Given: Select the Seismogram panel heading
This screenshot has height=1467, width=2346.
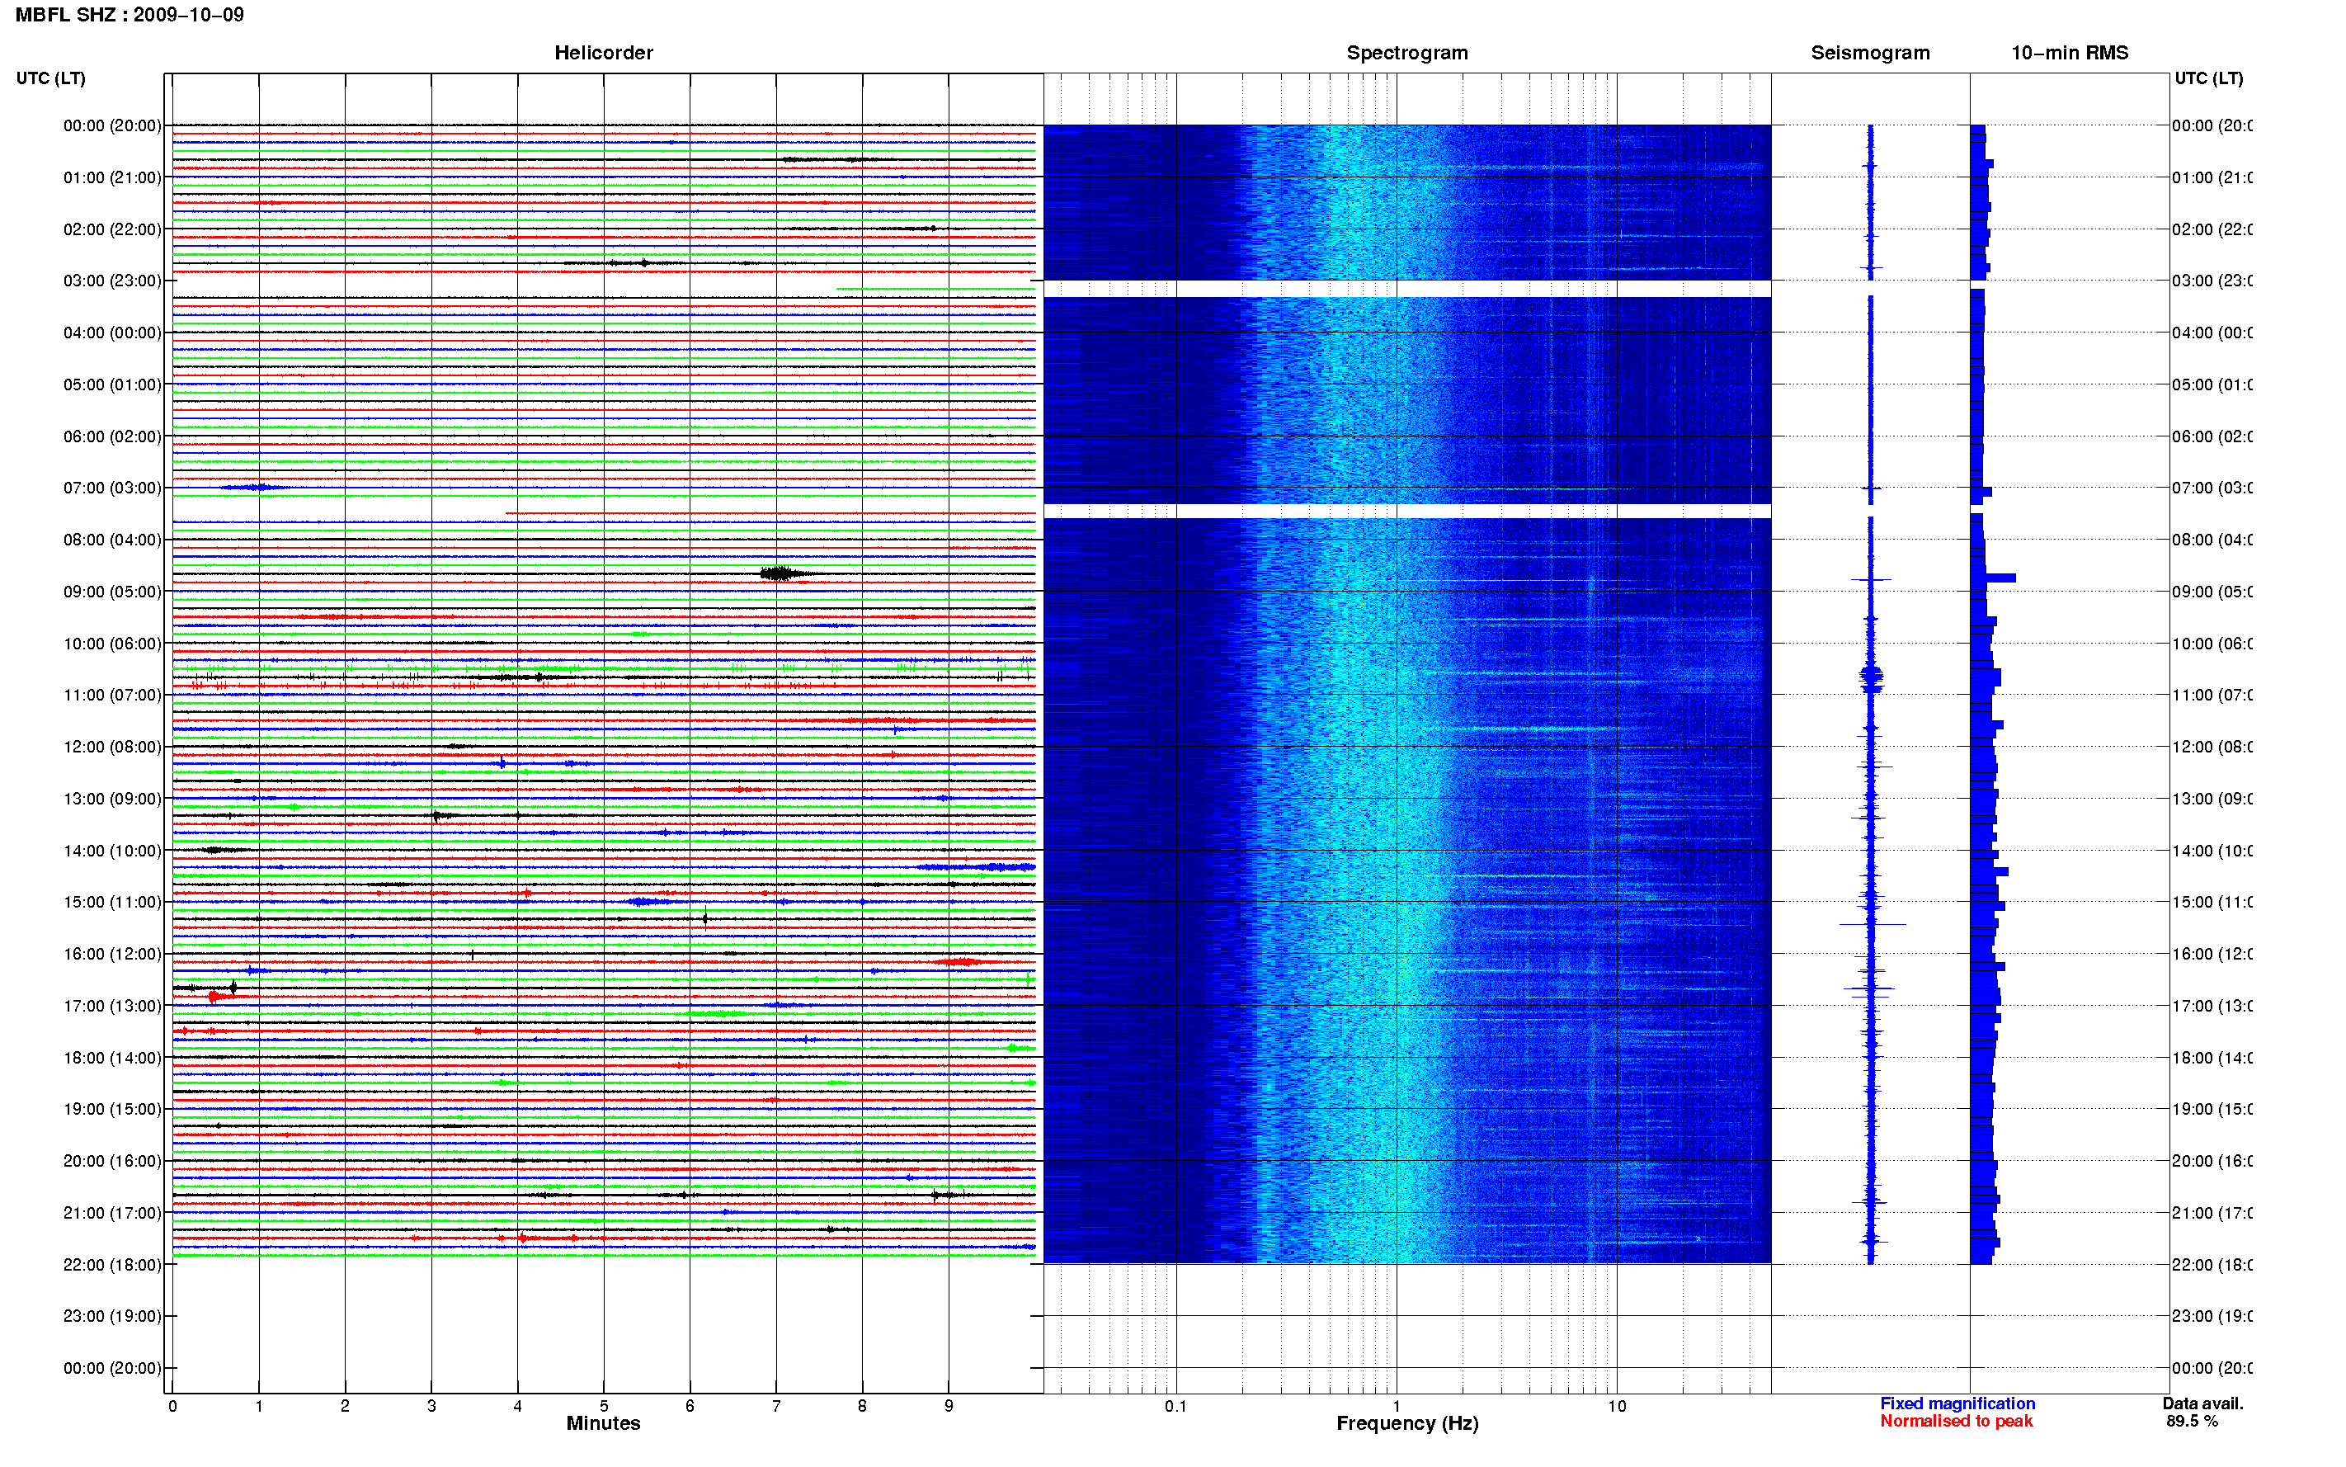Looking at the screenshot, I should coord(1870,53).
